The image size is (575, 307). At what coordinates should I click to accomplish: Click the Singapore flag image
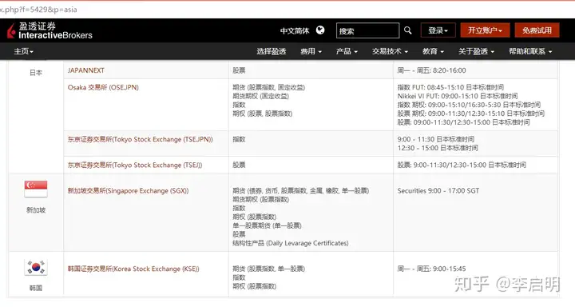(36, 189)
